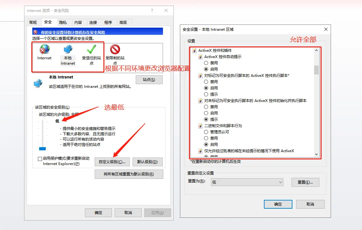
Task: Select the Internet zone globe icon
Action: [x=45, y=49]
